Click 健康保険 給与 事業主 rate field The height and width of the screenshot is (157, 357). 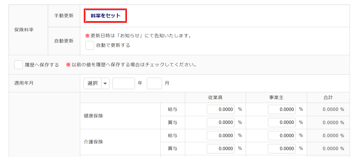click(282, 109)
